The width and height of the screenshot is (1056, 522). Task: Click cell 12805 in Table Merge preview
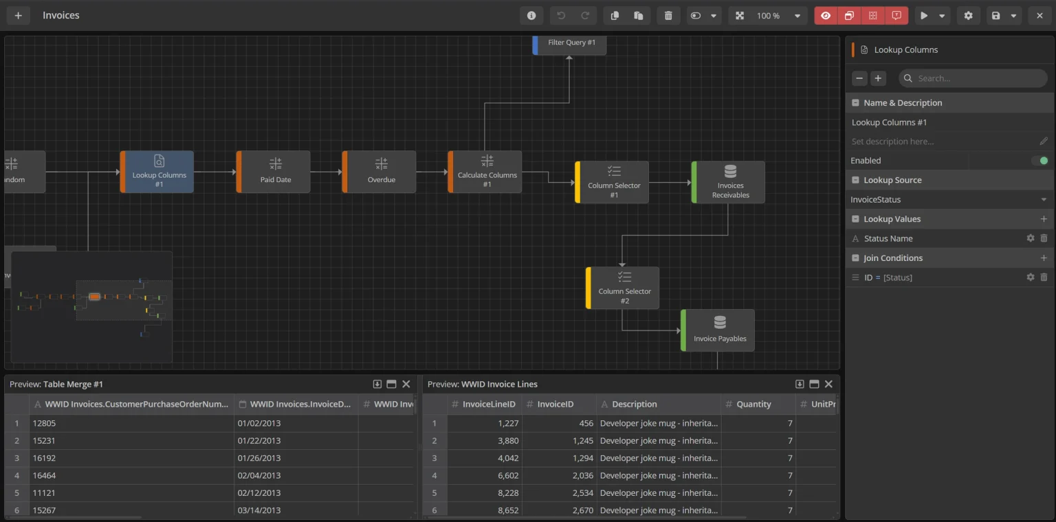tap(131, 423)
